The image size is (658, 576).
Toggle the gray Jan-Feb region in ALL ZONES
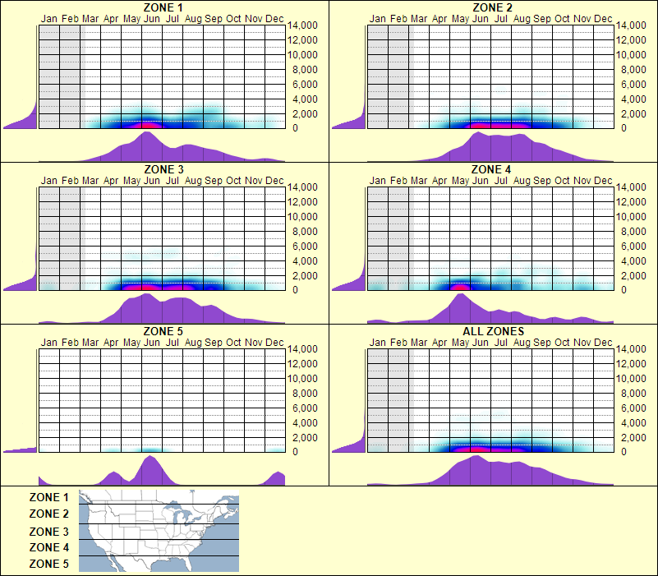[x=386, y=394]
